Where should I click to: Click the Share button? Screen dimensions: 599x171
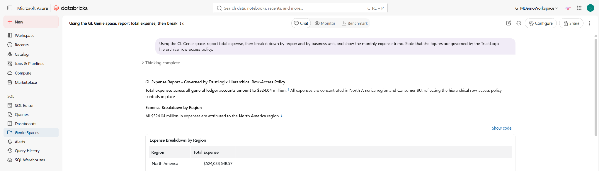[571, 23]
